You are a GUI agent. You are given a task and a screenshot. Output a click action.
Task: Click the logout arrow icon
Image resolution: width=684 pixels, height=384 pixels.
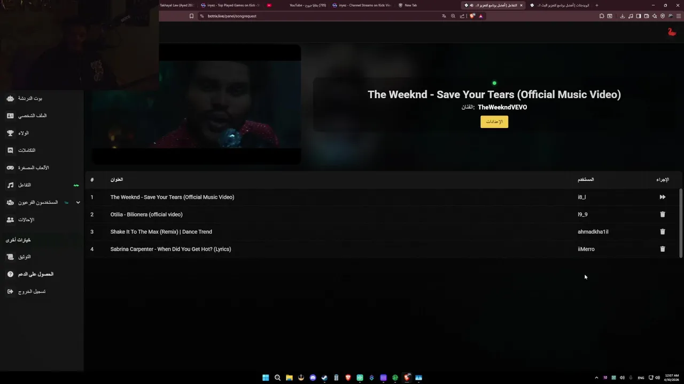tap(10, 292)
